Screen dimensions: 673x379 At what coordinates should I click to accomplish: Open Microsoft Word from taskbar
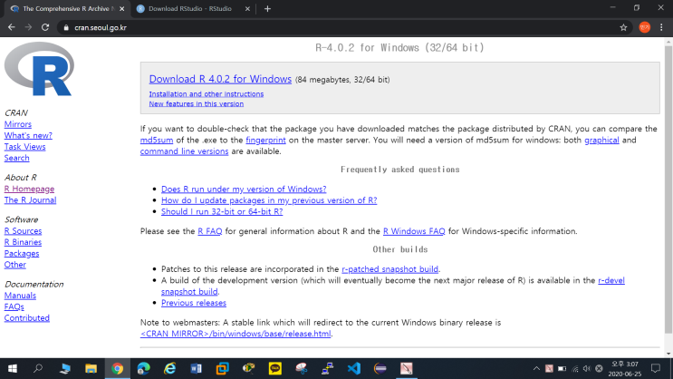point(197,368)
